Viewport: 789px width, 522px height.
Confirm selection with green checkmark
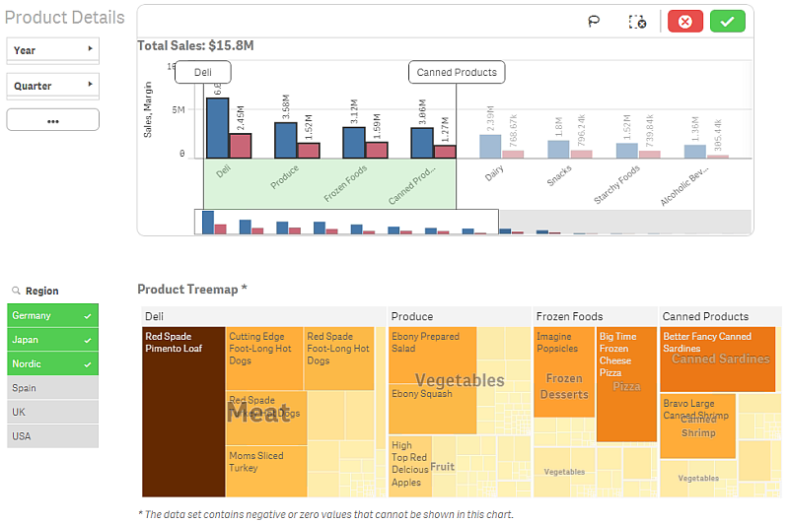[x=728, y=22]
